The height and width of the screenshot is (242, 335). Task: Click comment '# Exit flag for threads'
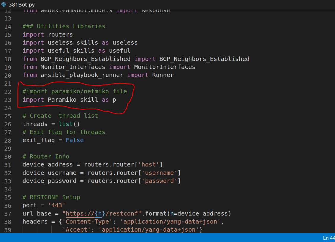tap(64, 132)
